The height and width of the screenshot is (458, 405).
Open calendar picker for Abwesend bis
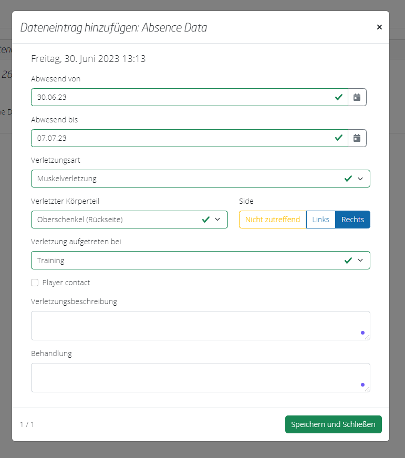tap(357, 138)
